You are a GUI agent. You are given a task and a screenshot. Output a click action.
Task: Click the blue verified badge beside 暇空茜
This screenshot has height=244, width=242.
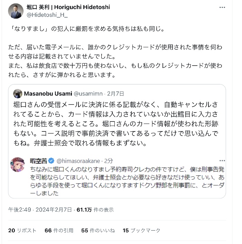(51, 160)
